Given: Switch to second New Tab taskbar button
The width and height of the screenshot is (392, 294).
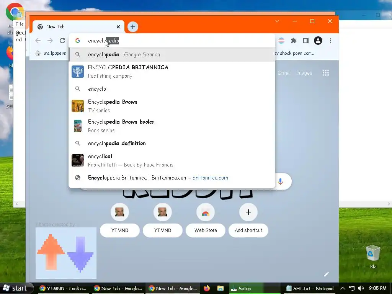Looking at the screenshot, I should pos(173,289).
